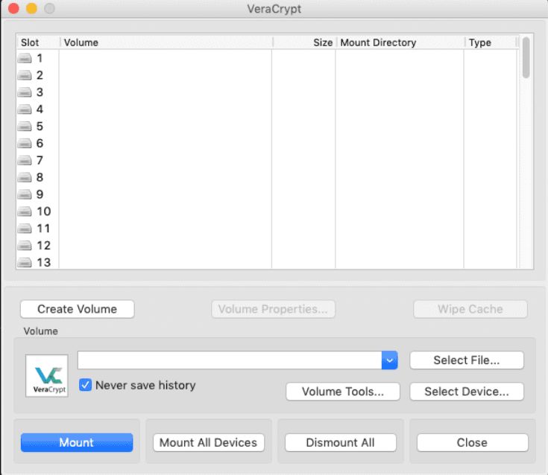Viewport: 548px width, 475px height.
Task: Select slot number 5 label
Action: [x=40, y=126]
